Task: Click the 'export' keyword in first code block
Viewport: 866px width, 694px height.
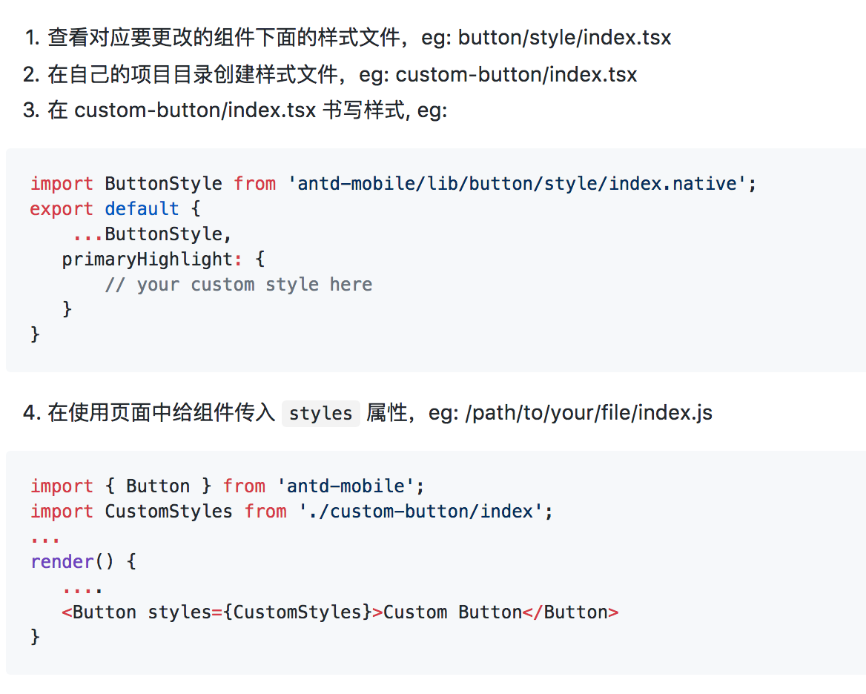Action: (62, 208)
